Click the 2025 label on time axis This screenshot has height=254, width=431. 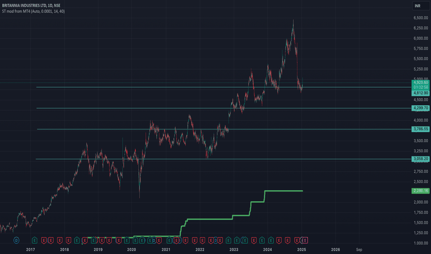coord(302,249)
